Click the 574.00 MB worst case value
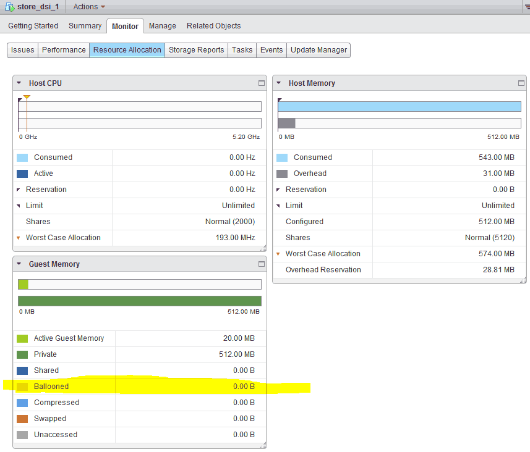This screenshot has height=452, width=530. (496, 254)
